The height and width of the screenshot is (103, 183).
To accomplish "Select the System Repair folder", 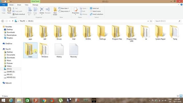I will 160,33.
